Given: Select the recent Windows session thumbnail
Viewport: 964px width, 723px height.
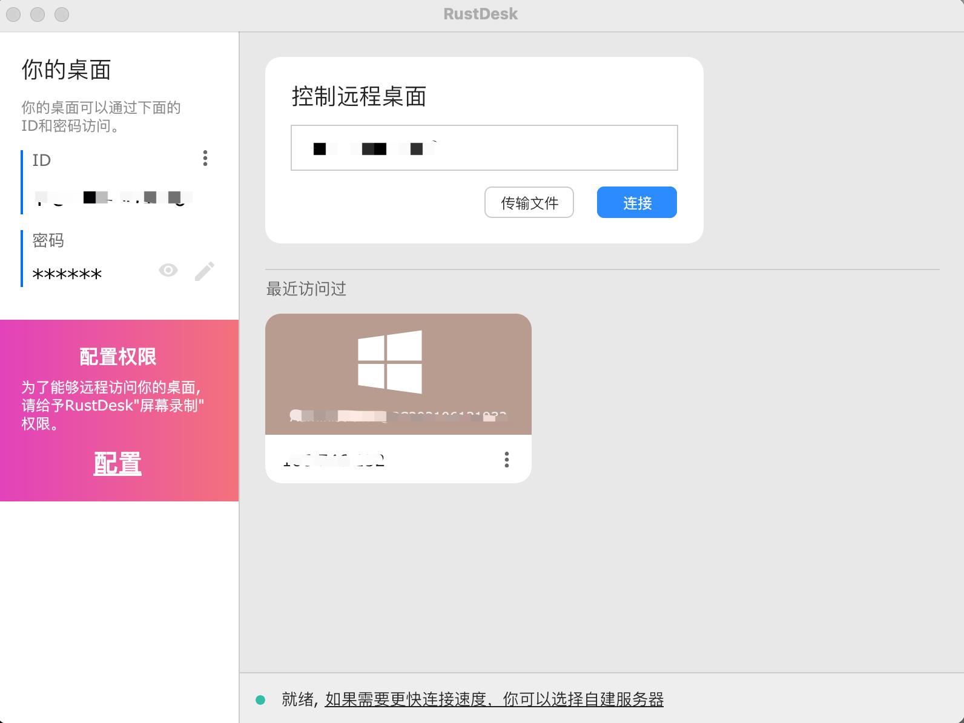Looking at the screenshot, I should pyautogui.click(x=398, y=374).
